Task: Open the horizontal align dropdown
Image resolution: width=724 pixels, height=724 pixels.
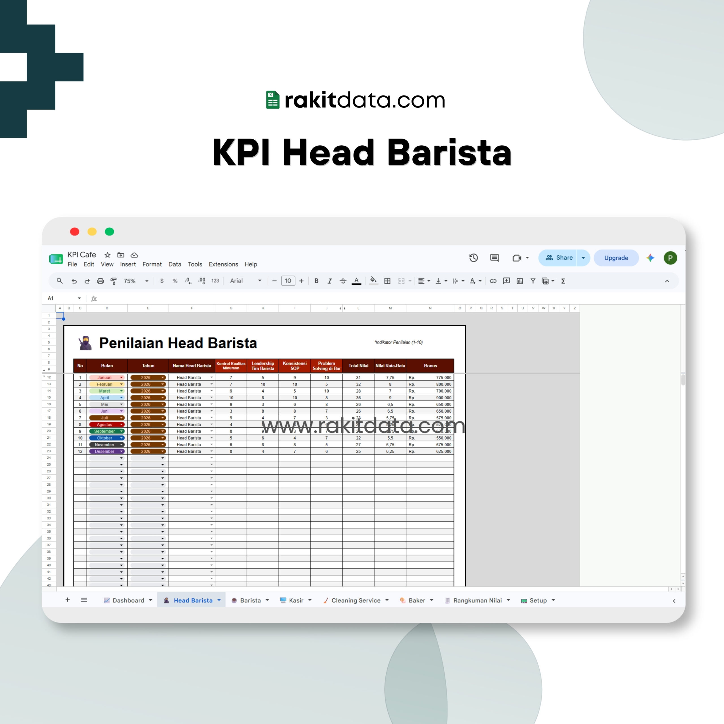Action: [424, 281]
